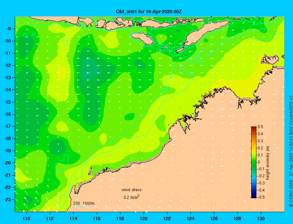Click latitude label -10 on the axis

coord(8,41)
